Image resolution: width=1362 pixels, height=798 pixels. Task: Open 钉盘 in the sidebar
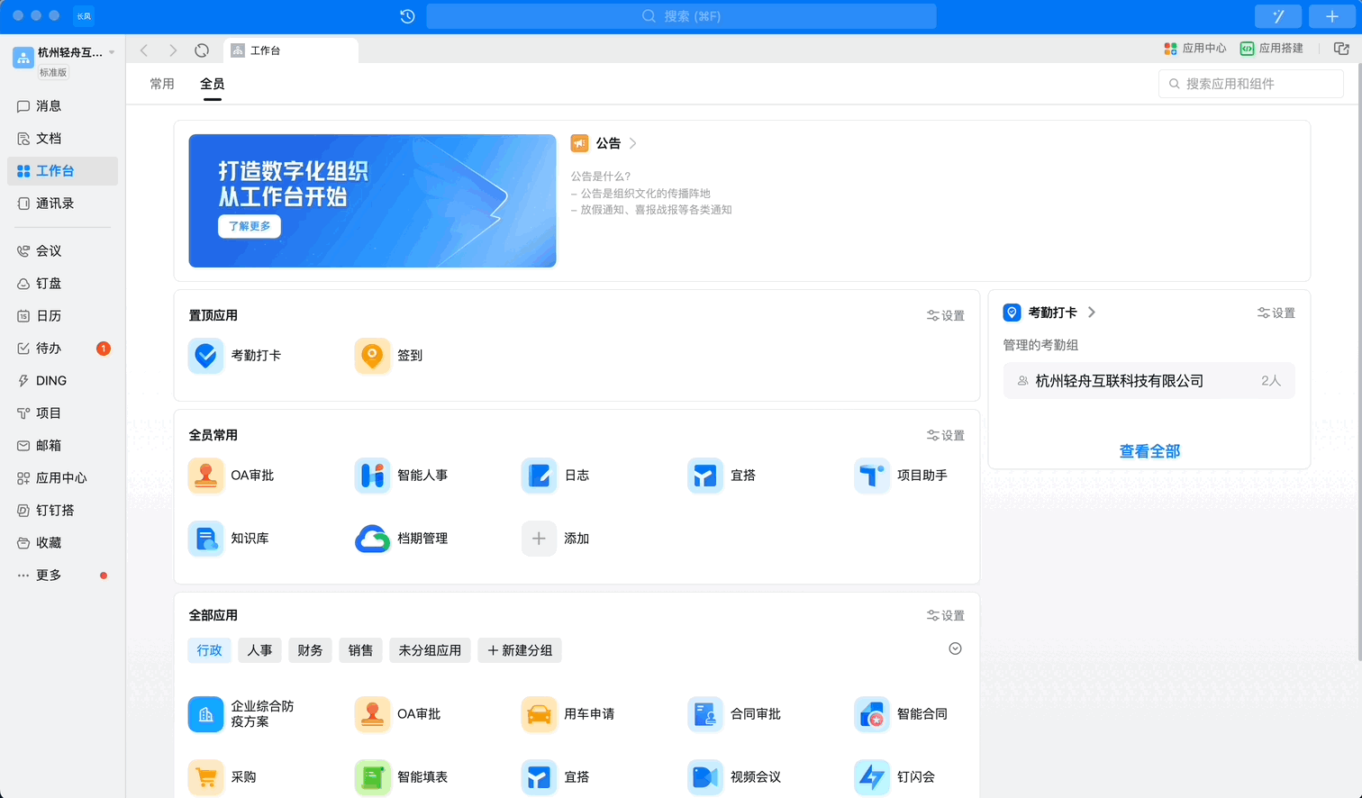62,284
